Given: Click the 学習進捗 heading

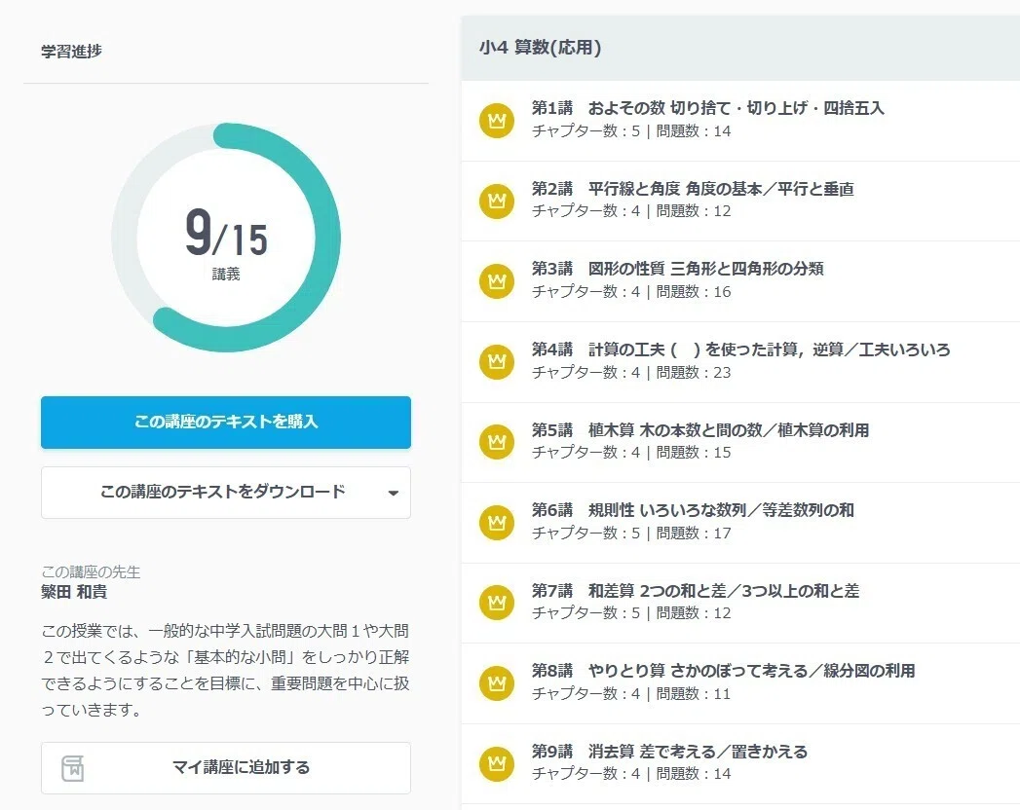Looking at the screenshot, I should 71,51.
